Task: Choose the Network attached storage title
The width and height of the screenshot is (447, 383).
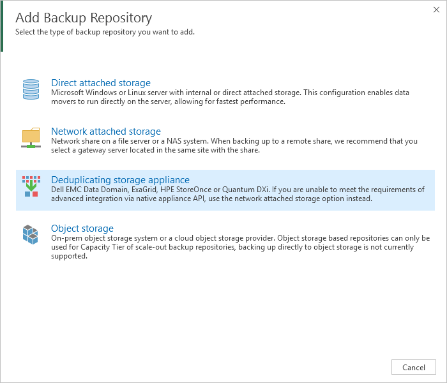Action: pos(106,131)
